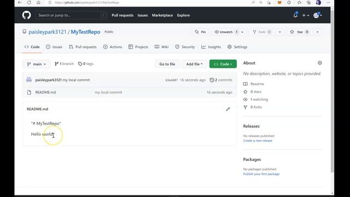The height and width of the screenshot is (197, 350).
Task: Open the Insights tab
Action: [x=211, y=47]
